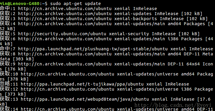Click the wrapped '4 kB]' text

(x=6, y=44)
